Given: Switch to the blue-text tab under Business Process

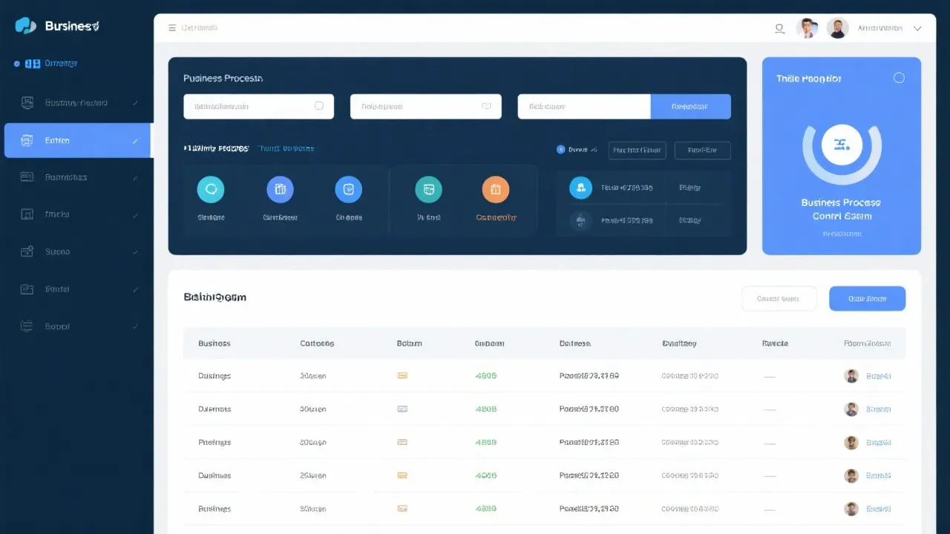Looking at the screenshot, I should 286,148.
